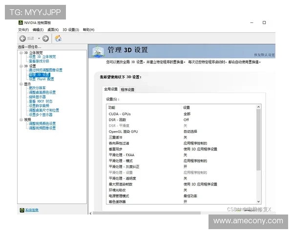Click 恢复默认设置 link
The height and width of the screenshot is (234, 293).
(264, 55)
